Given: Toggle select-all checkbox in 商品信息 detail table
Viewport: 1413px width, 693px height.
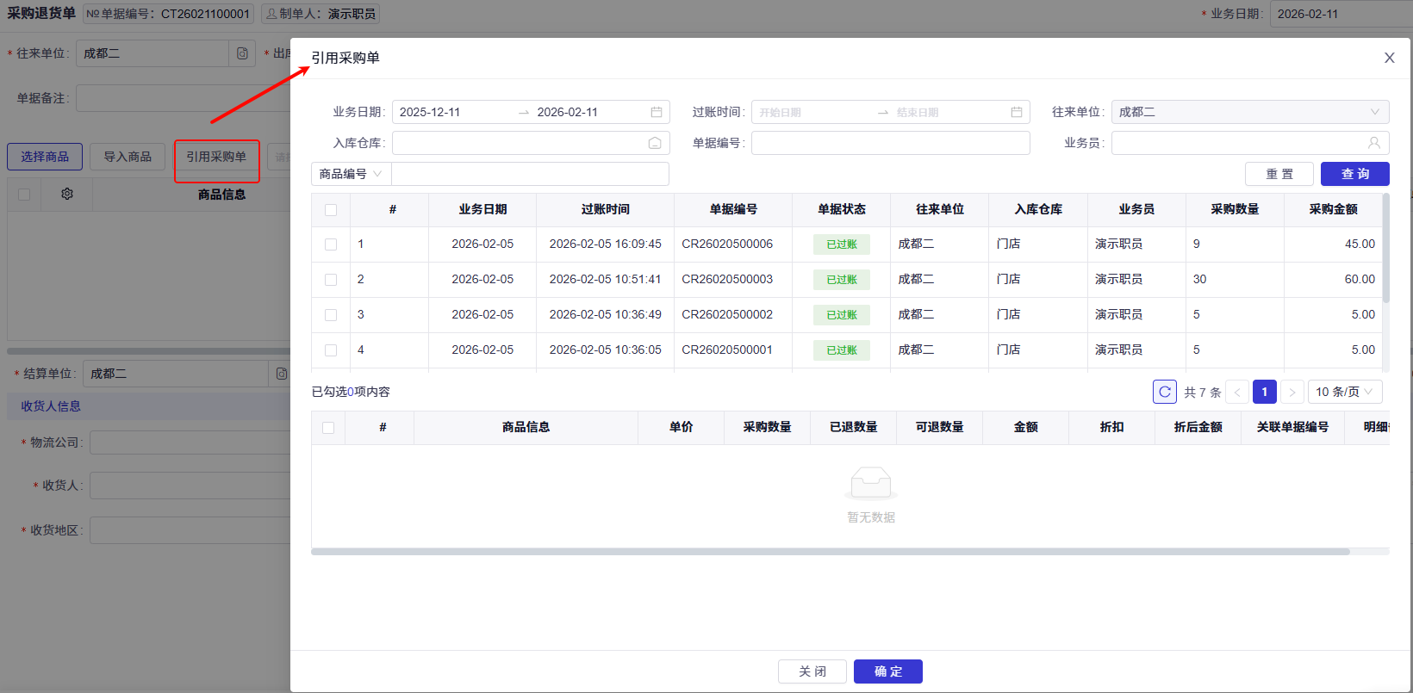Looking at the screenshot, I should [x=328, y=428].
